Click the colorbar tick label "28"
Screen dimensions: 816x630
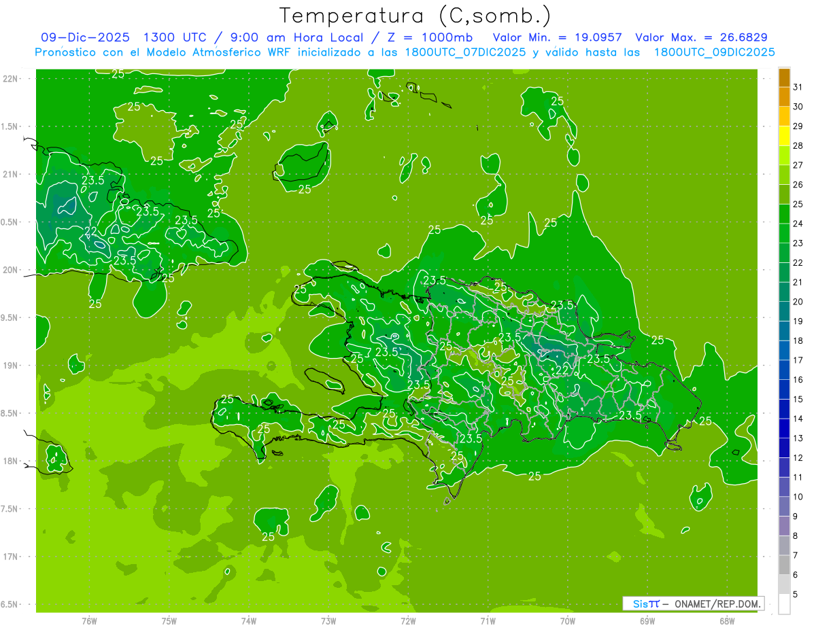798,145
